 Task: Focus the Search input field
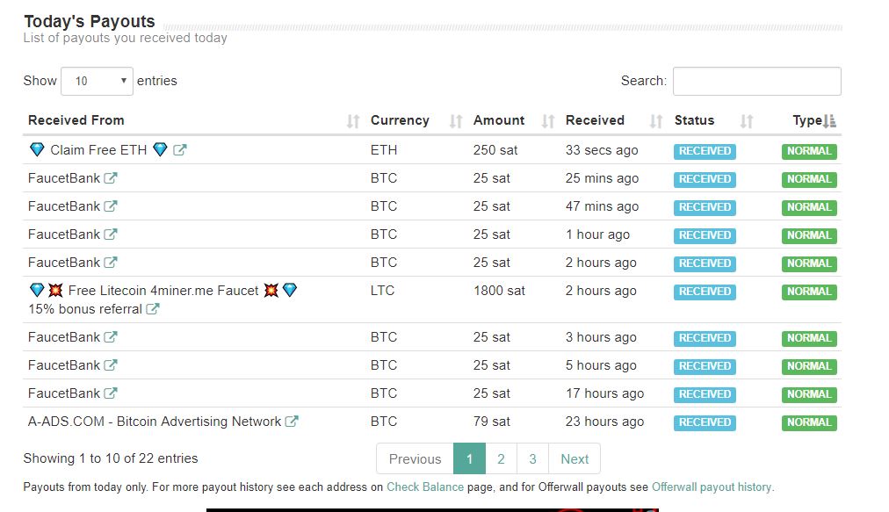tap(757, 81)
